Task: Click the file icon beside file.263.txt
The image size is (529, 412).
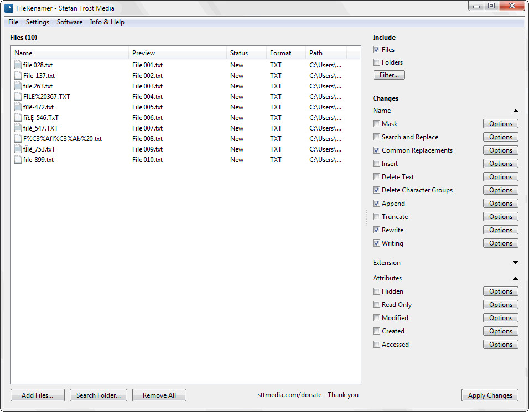Action: 18,86
